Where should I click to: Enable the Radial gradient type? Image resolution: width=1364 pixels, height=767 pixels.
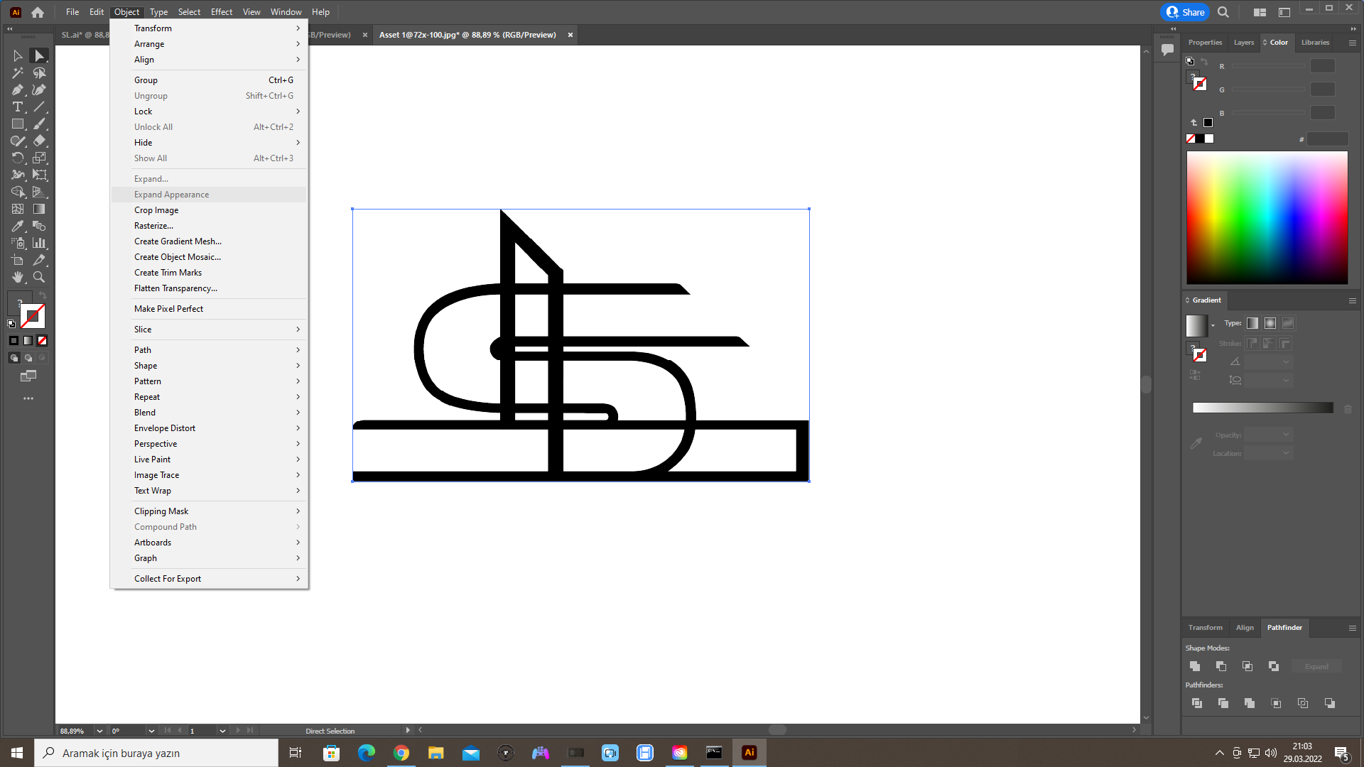pyautogui.click(x=1270, y=323)
